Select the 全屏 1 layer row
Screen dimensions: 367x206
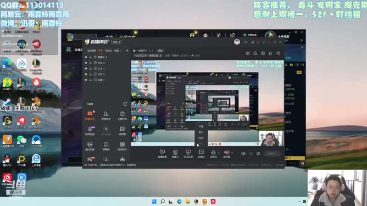[x=106, y=80]
